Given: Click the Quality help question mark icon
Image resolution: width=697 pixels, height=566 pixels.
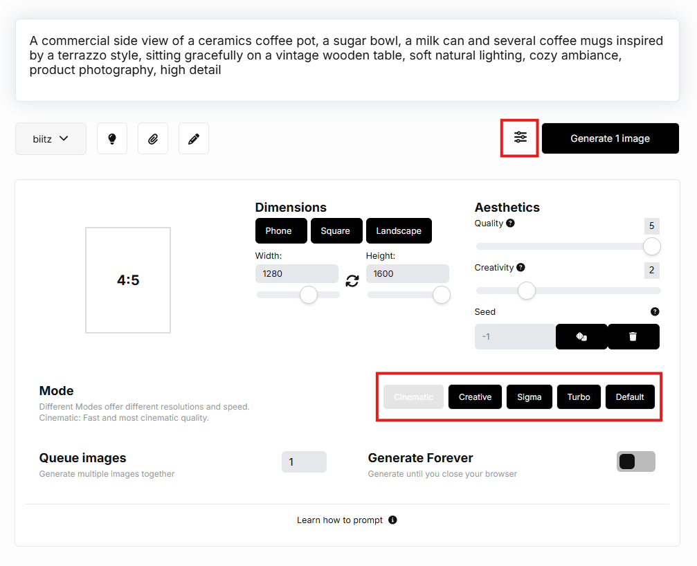Looking at the screenshot, I should tap(510, 223).
